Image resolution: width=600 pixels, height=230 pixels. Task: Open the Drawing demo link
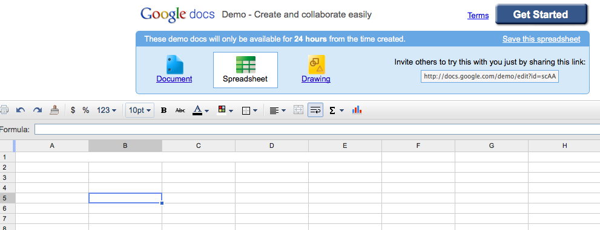pos(316,79)
